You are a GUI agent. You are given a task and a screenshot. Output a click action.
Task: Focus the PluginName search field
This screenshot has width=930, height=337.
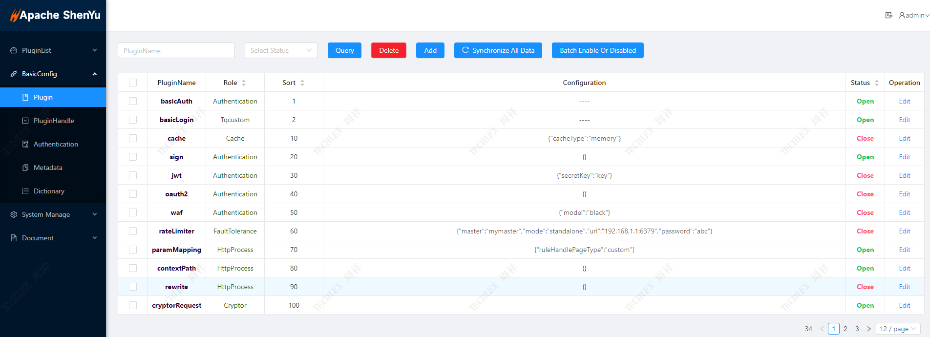176,50
